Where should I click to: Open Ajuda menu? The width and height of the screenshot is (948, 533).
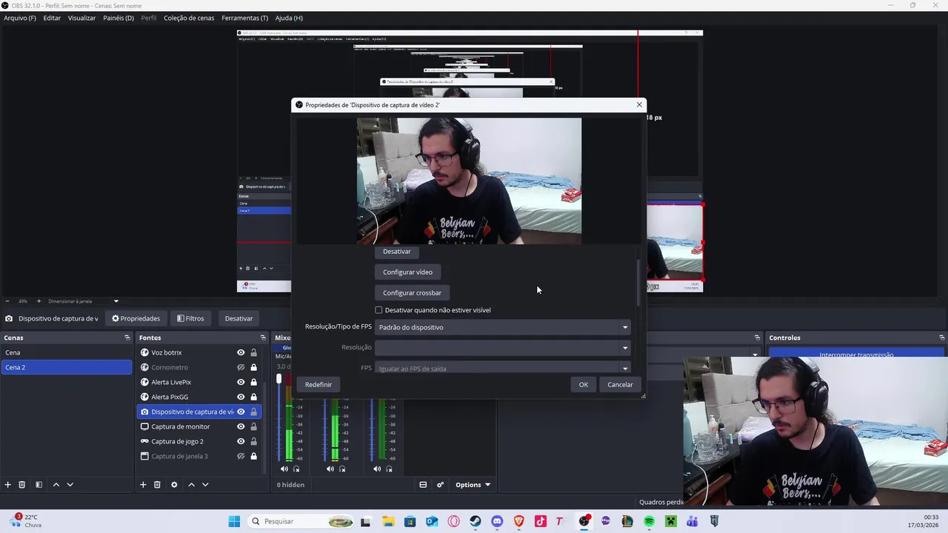click(x=289, y=18)
